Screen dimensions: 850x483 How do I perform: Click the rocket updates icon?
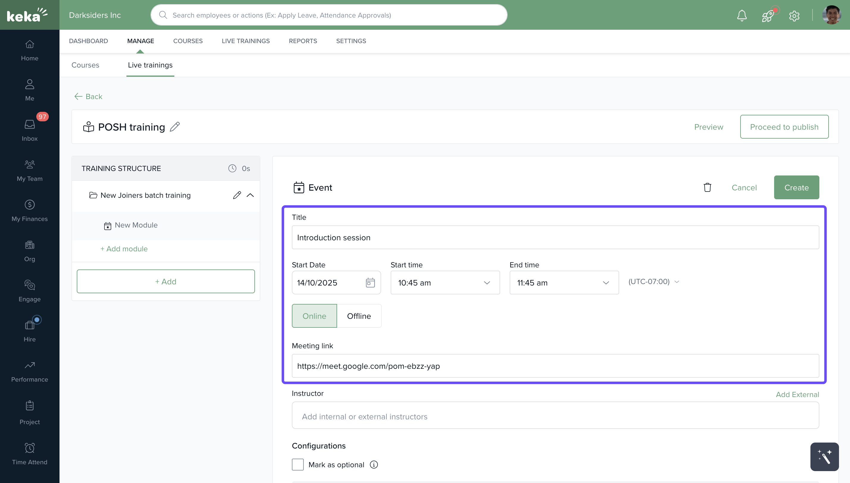click(768, 15)
